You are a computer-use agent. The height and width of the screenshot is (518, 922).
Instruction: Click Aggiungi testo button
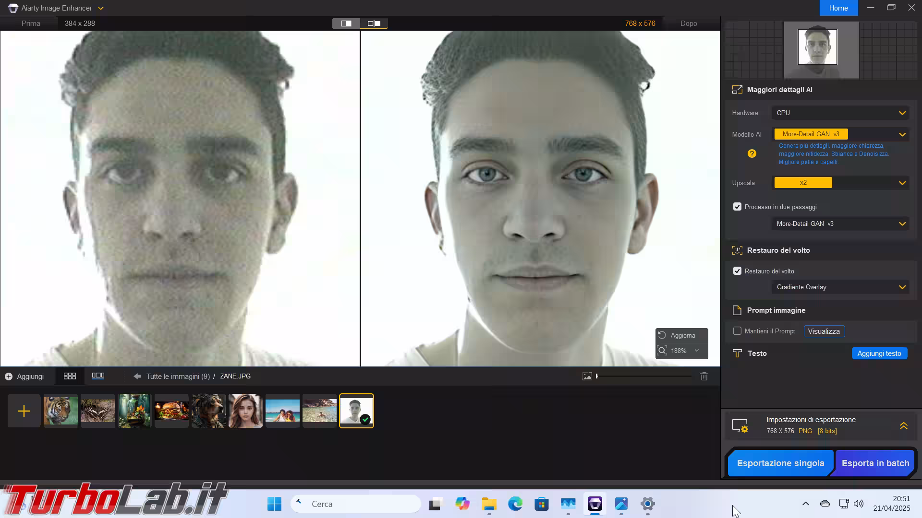pyautogui.click(x=879, y=353)
